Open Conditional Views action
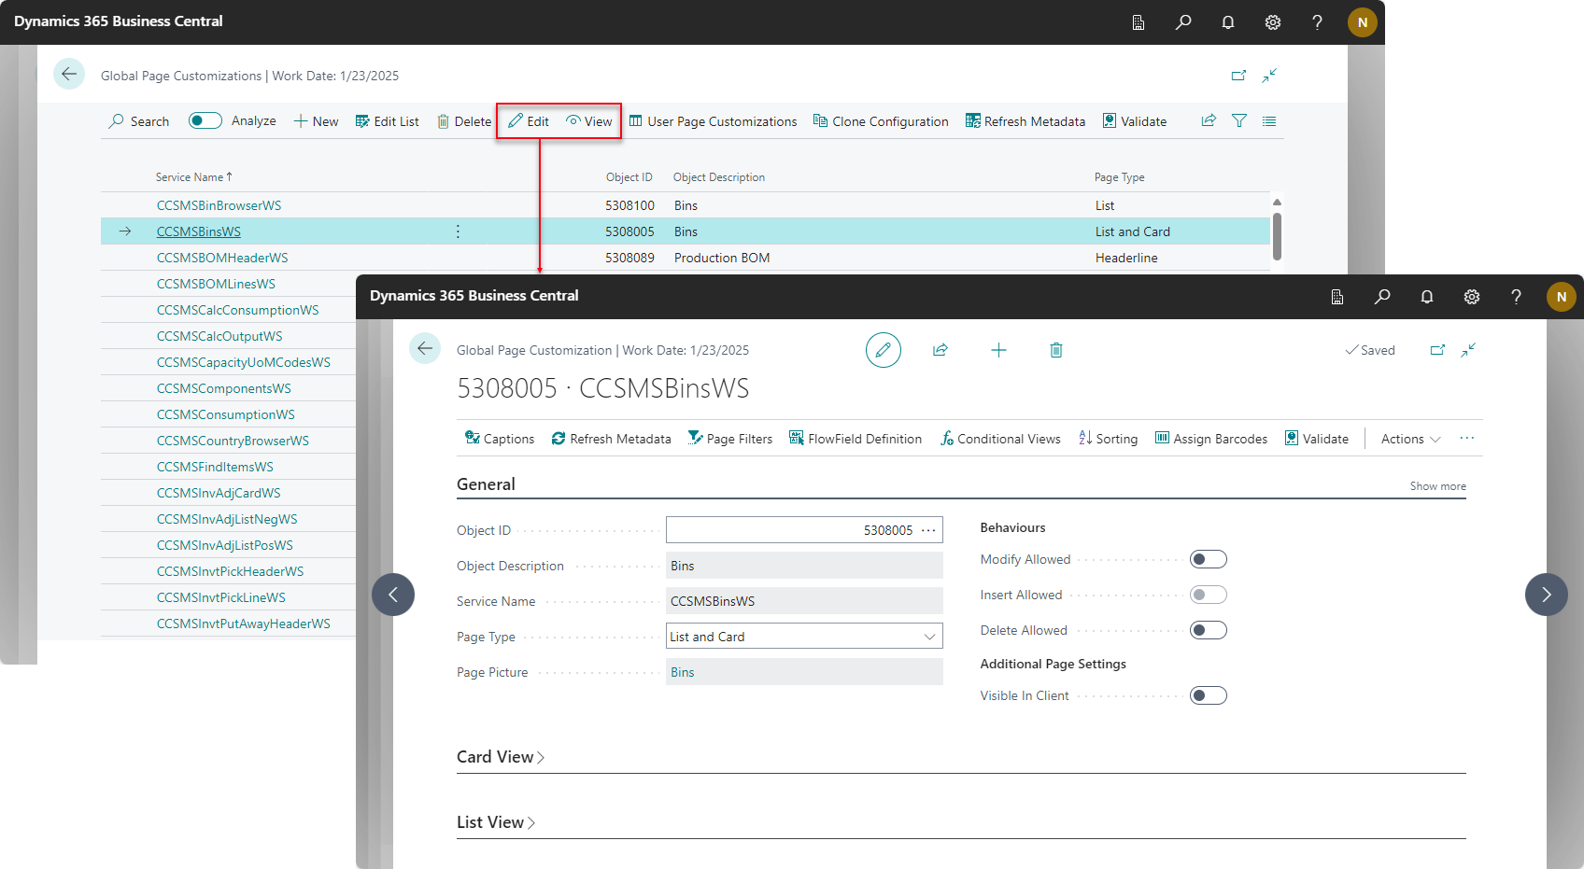 coord(1000,439)
